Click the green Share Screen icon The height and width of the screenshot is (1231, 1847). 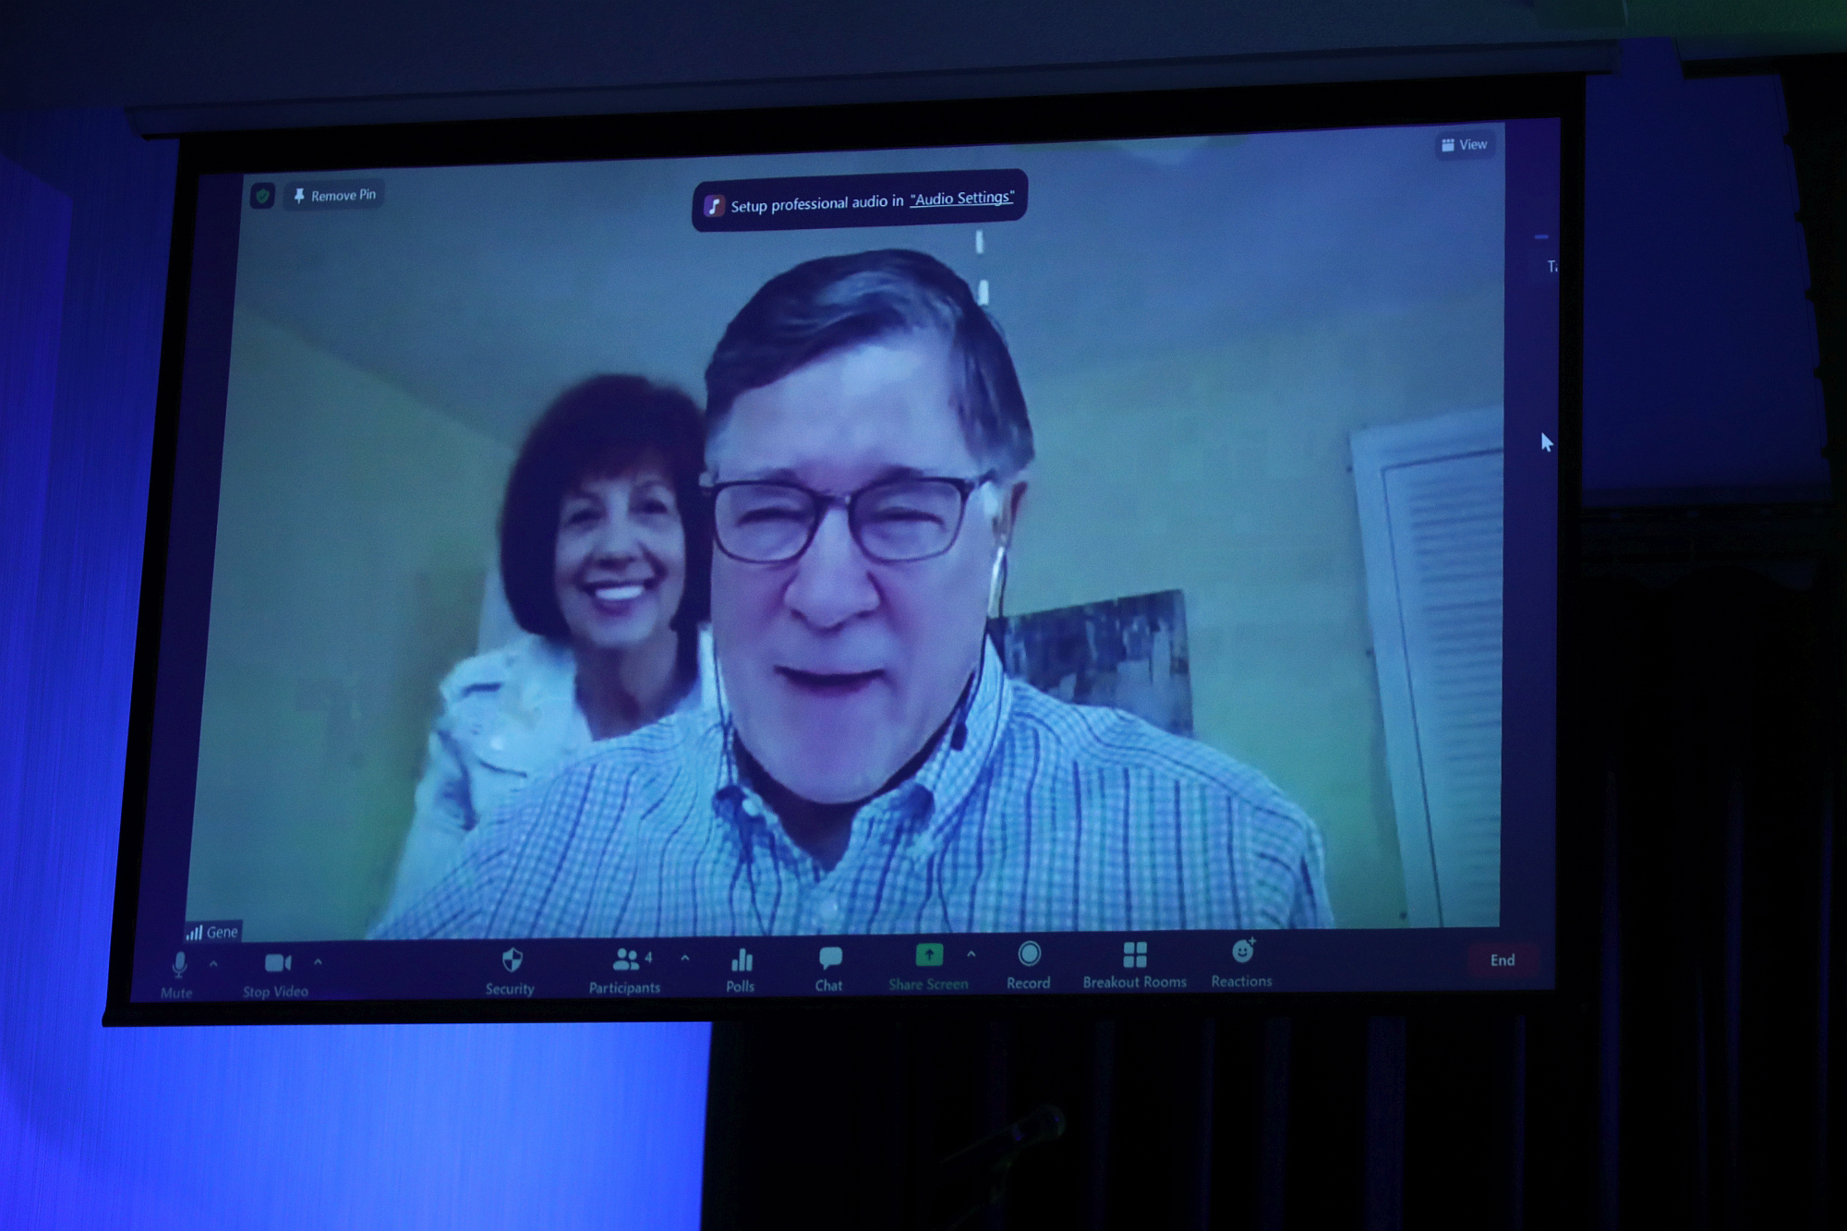pos(928,955)
